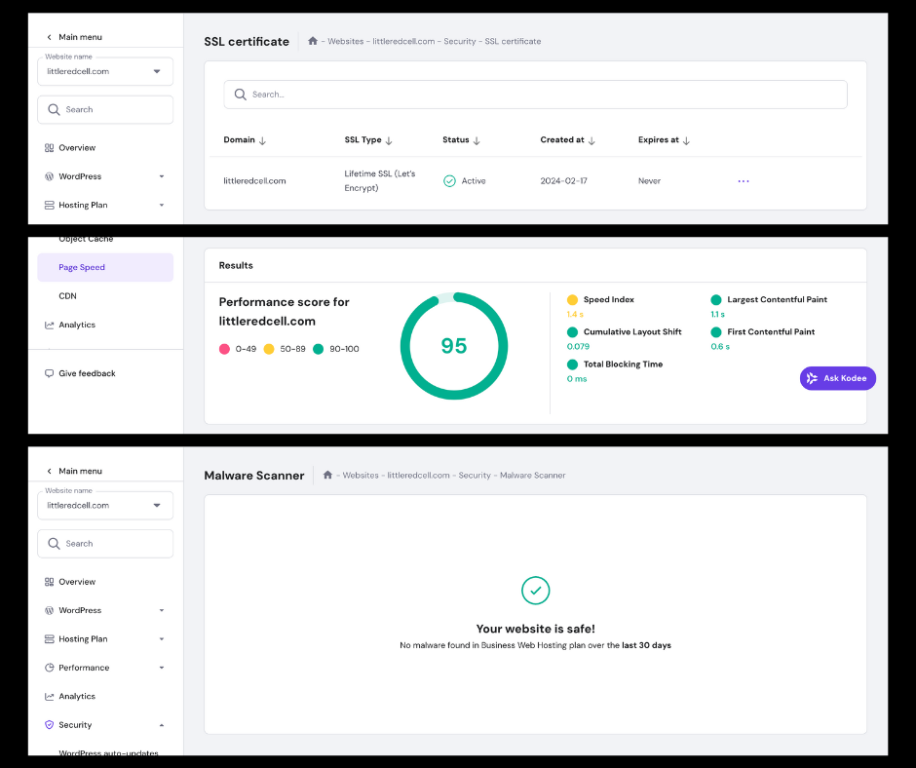The width and height of the screenshot is (916, 768).
Task: Click the magnifier icon in SSL search bar
Action: tap(241, 95)
